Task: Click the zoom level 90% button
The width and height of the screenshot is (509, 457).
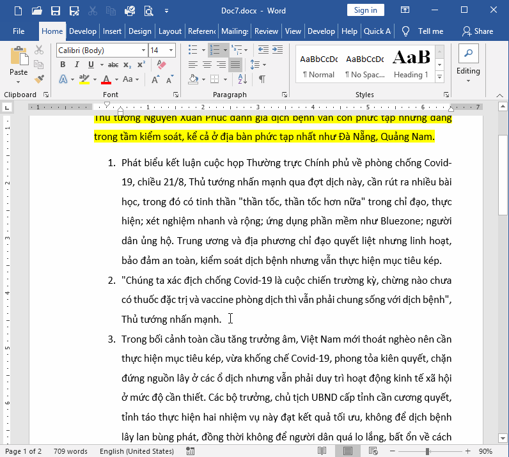Action: point(485,451)
